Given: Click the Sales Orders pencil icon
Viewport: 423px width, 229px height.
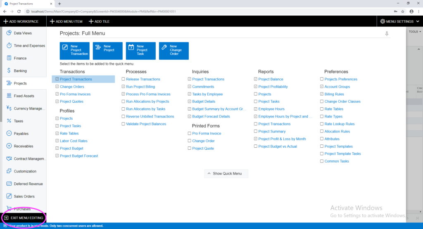Looking at the screenshot, I should click(9, 196).
